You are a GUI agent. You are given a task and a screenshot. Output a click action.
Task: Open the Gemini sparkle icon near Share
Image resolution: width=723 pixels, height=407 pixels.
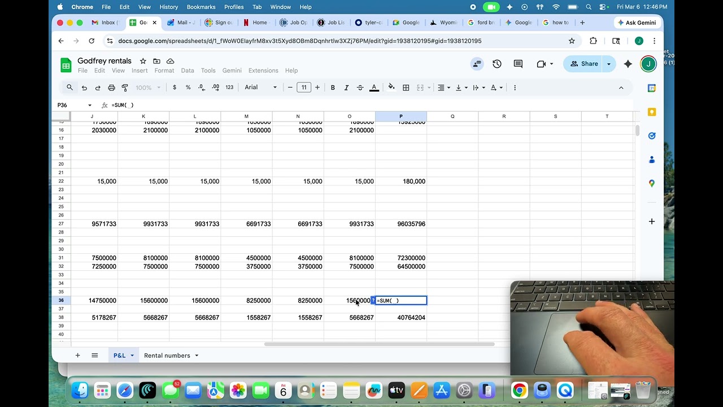[x=628, y=64]
